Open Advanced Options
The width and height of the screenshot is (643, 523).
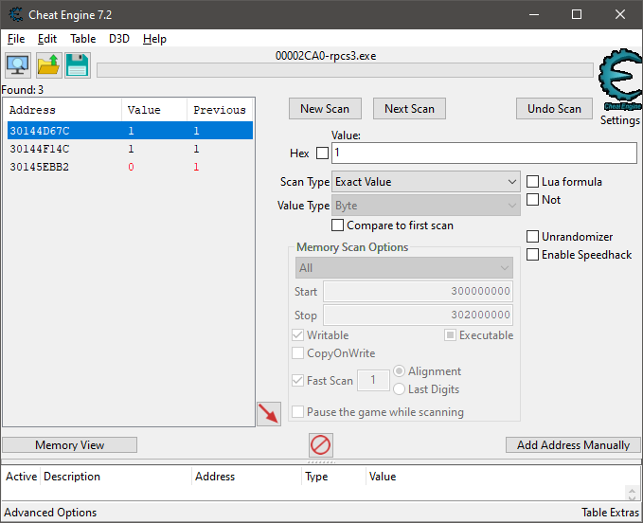[x=50, y=513]
